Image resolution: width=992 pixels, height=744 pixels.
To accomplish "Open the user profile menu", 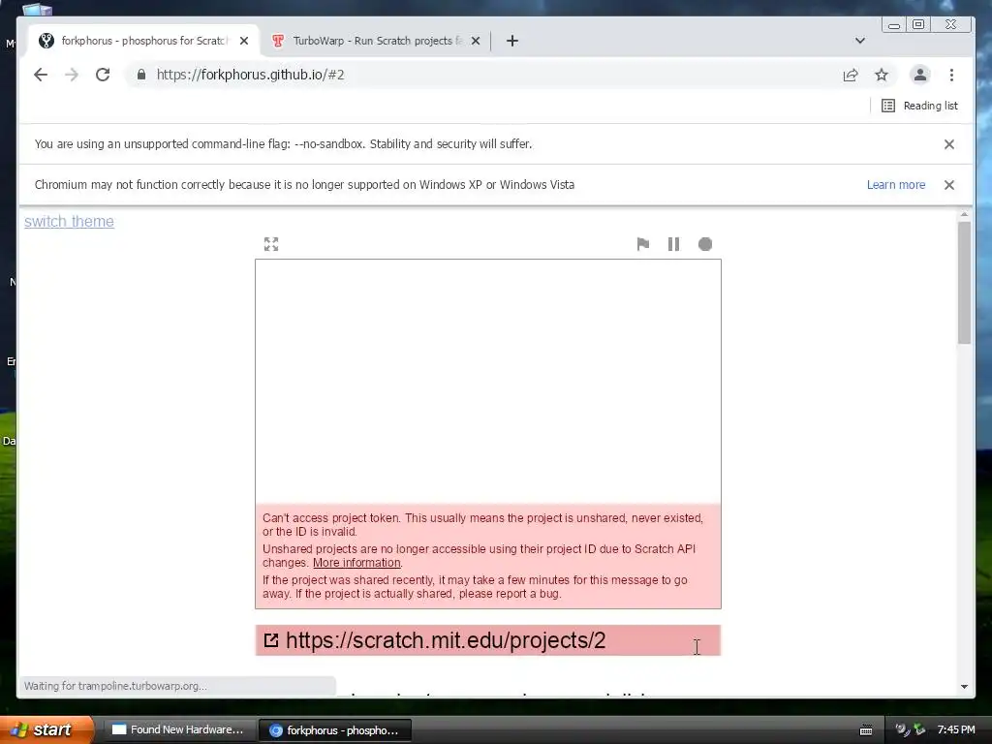I will (x=920, y=75).
